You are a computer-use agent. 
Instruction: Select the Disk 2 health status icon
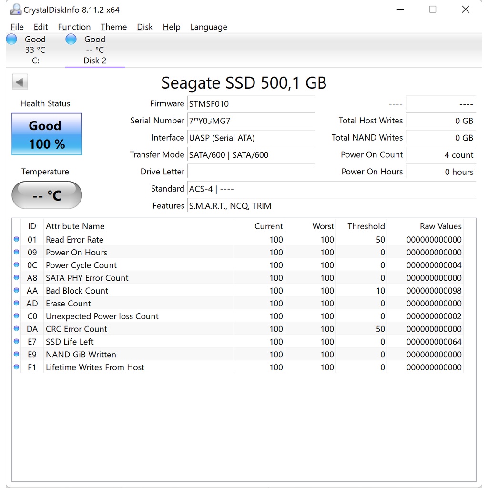[71, 40]
